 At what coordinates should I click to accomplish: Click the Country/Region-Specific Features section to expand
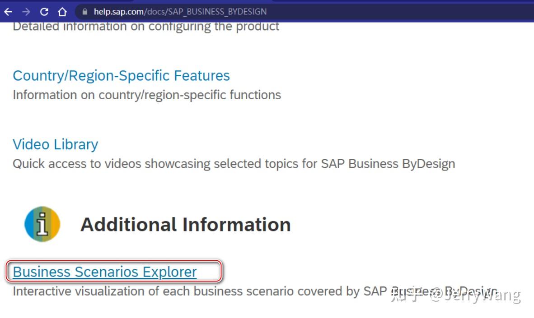tap(121, 75)
